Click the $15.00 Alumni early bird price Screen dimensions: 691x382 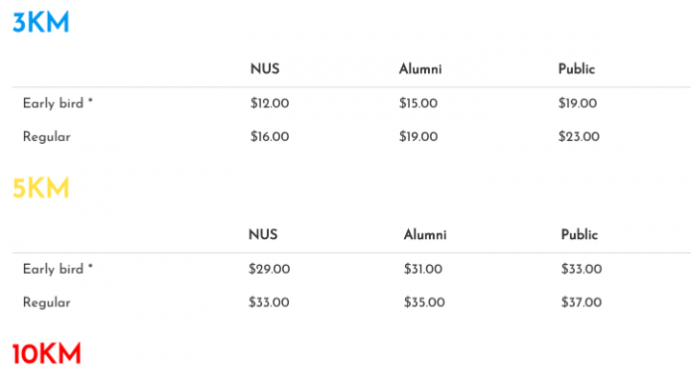(x=418, y=103)
